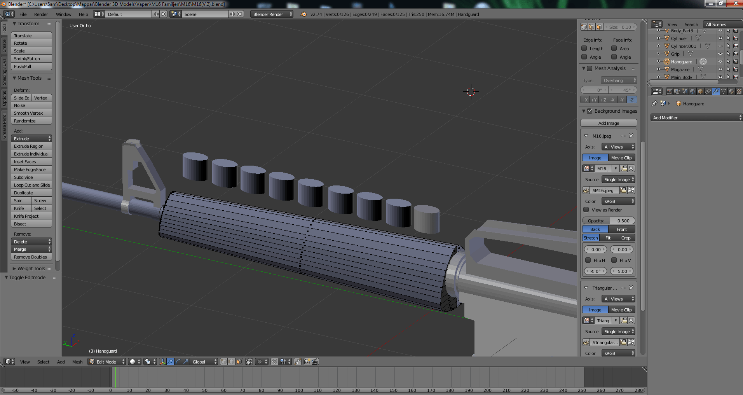Open Edit Mode selector dropdown
This screenshot has height=395, width=743.
(107, 362)
